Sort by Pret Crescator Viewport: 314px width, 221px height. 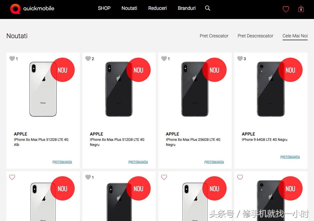214,36
